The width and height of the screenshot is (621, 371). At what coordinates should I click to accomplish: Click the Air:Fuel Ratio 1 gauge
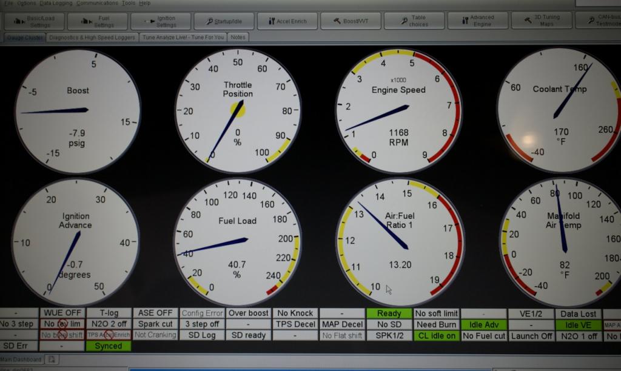pyautogui.click(x=400, y=242)
